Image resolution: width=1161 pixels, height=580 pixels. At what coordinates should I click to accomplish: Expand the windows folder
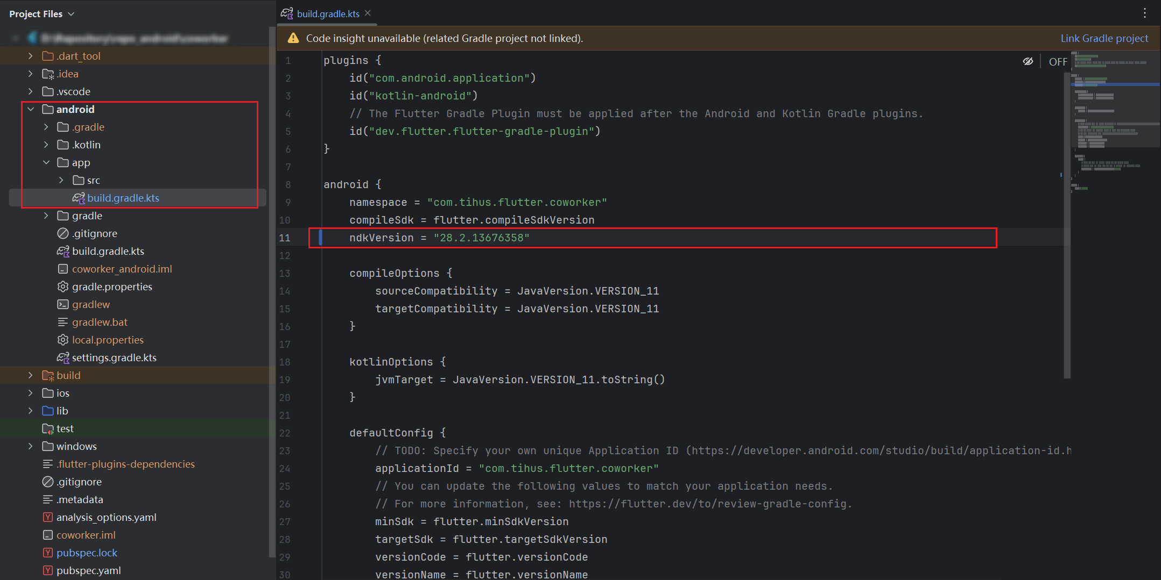click(x=31, y=446)
